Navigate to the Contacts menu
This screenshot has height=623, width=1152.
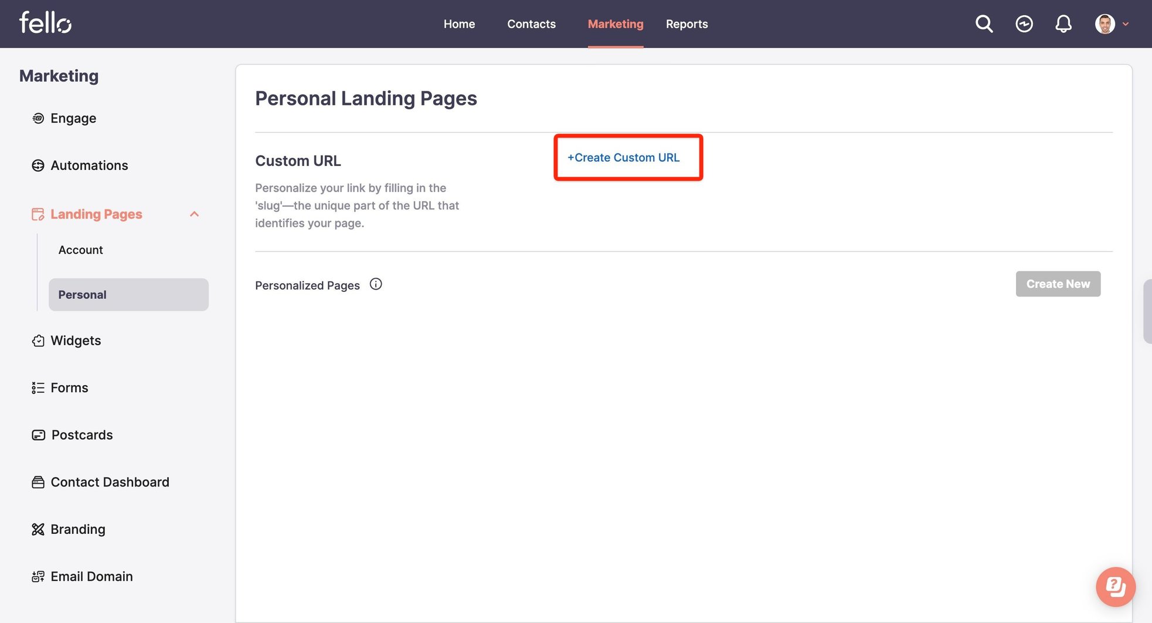pos(531,23)
